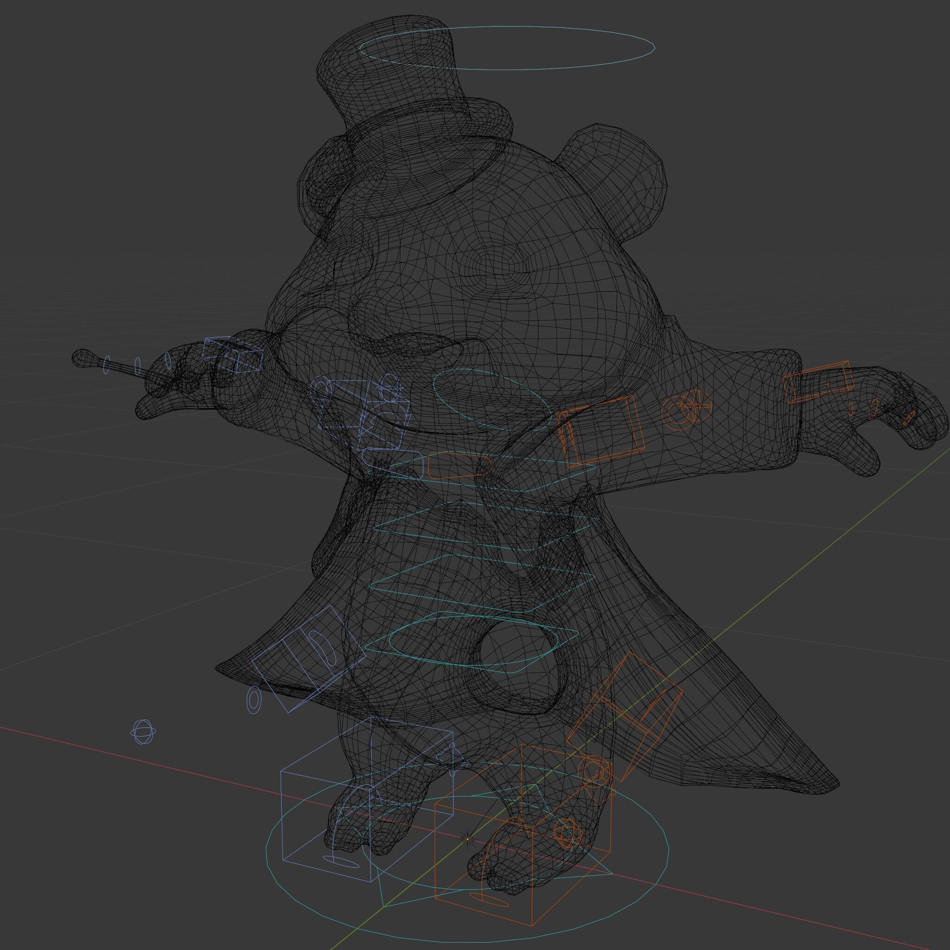
Task: Select the blue wrist box control by the wand hand
Action: (x=232, y=355)
